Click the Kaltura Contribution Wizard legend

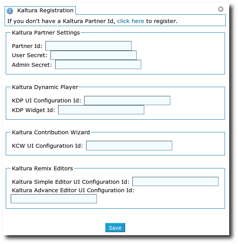pos(51,132)
